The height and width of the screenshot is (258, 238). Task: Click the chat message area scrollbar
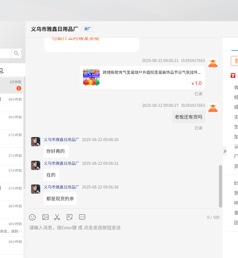point(221,186)
